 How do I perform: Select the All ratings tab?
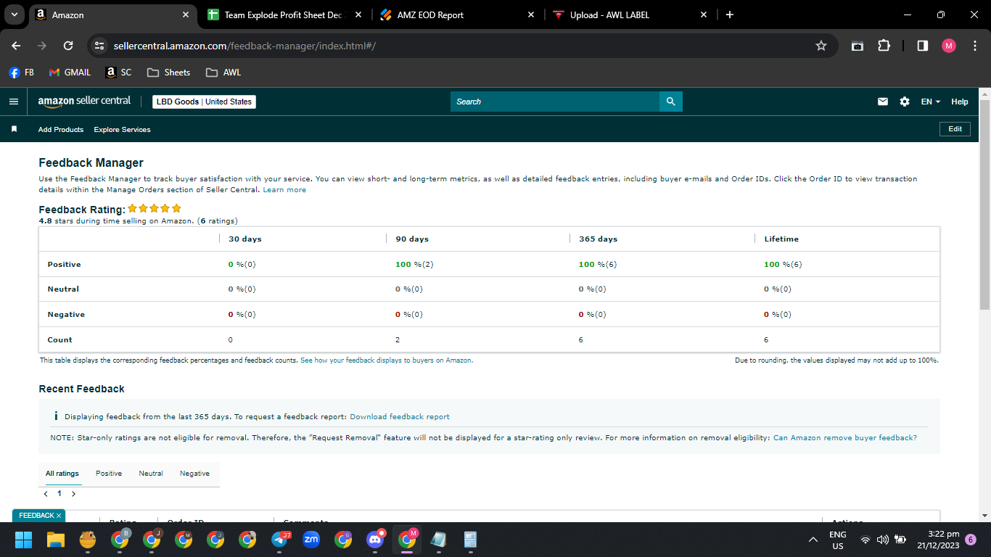point(62,474)
